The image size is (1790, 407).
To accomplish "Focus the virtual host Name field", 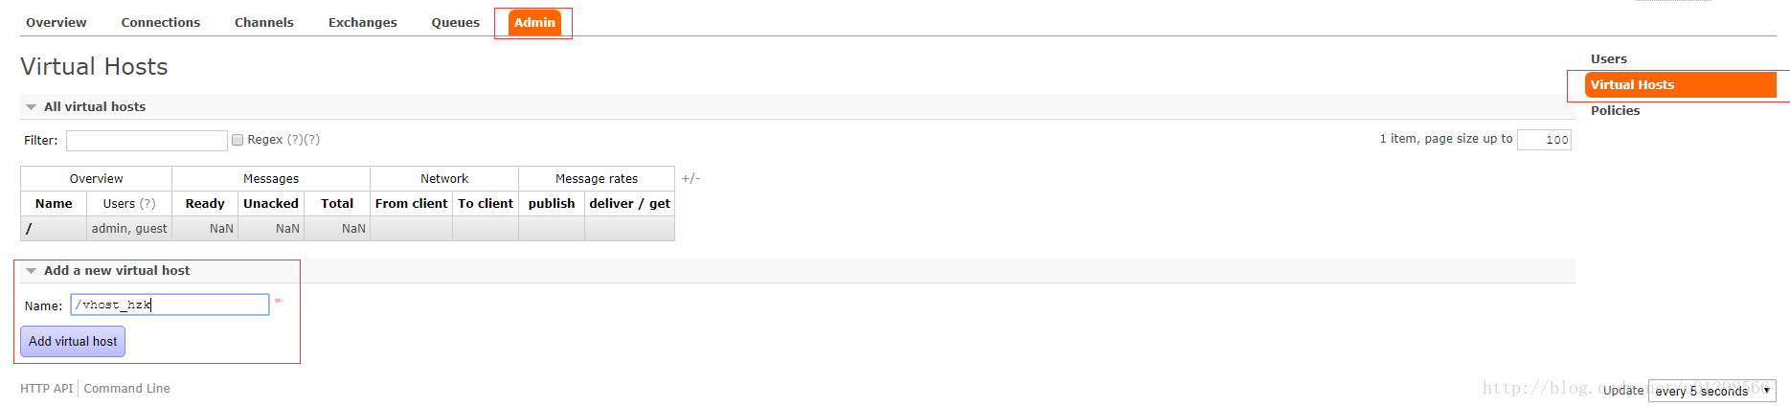I will [170, 305].
